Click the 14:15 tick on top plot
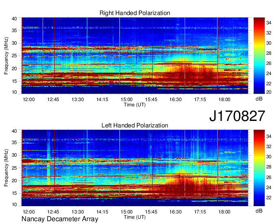276x224 pixels. [102, 99]
